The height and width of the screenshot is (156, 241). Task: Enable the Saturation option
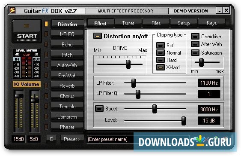tap(195, 53)
